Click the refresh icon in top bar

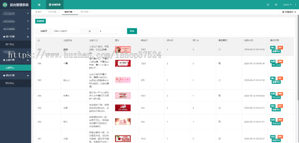268,5
